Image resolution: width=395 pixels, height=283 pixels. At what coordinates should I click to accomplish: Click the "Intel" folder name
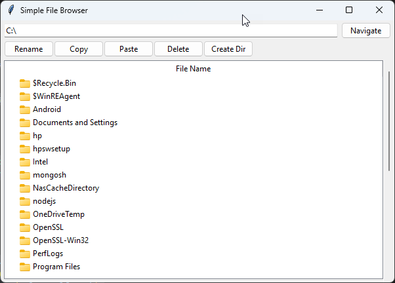(40, 162)
